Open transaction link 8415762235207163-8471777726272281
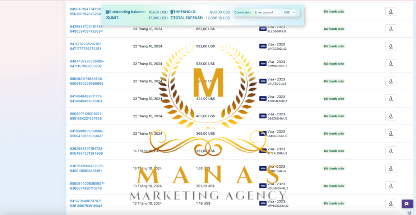Screen dimensions: 416x215 86,46
